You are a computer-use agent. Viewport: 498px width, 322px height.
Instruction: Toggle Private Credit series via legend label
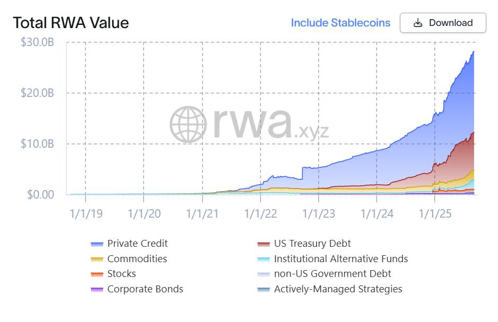click(x=137, y=243)
